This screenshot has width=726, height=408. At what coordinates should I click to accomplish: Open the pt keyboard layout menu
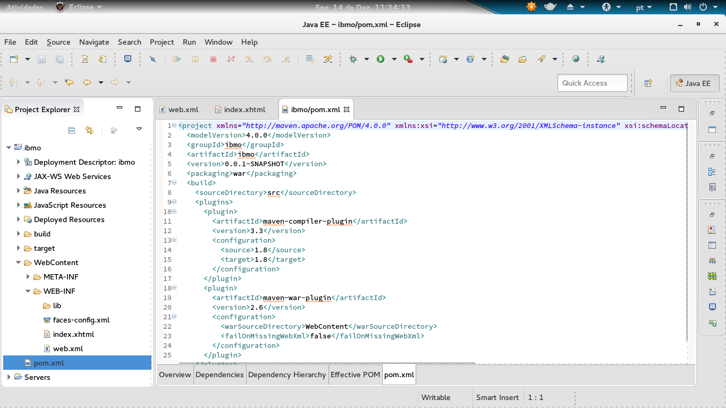tap(644, 7)
